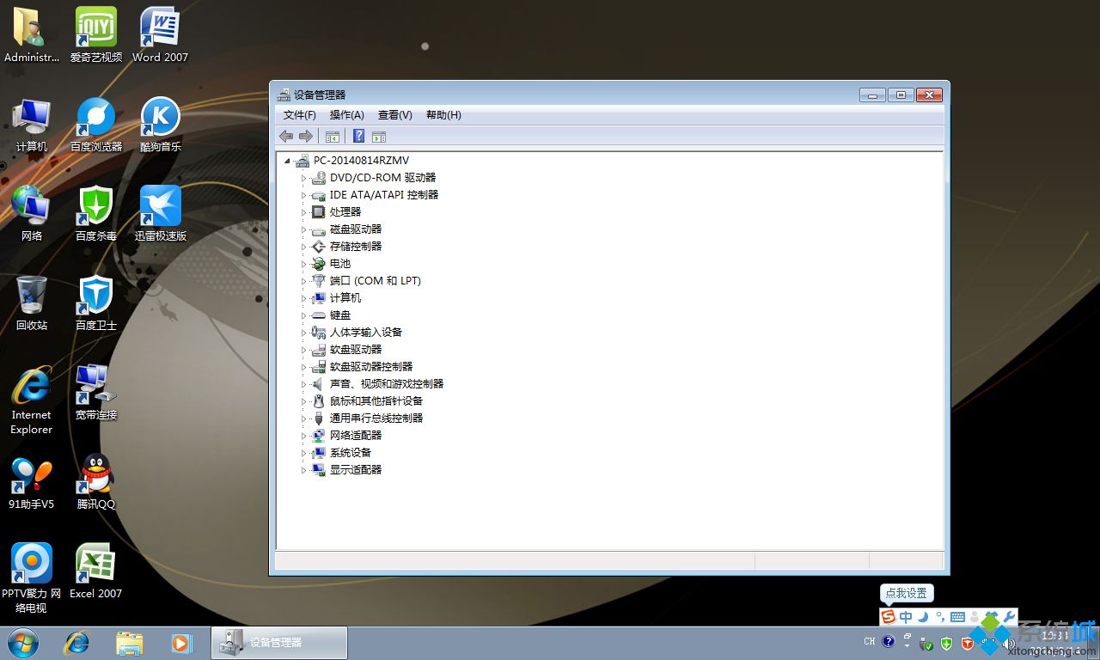This screenshot has width=1100, height=660.
Task: Select the 91助手V5 desktop icon
Action: pos(32,482)
